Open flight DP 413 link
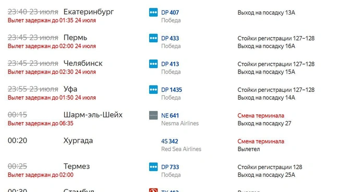The image size is (342, 192). click(x=170, y=64)
